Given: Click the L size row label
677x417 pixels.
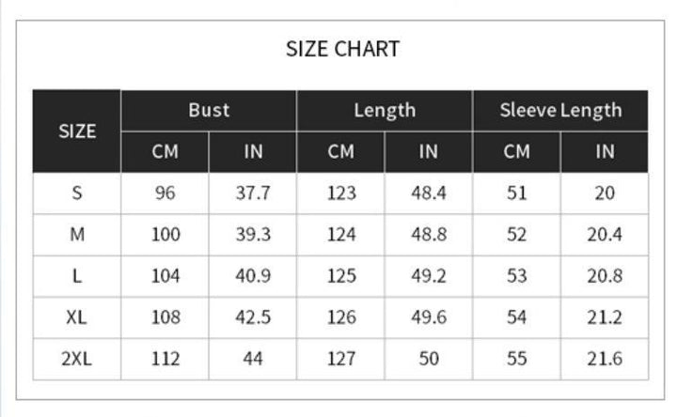Looking at the screenshot, I should click(77, 276).
